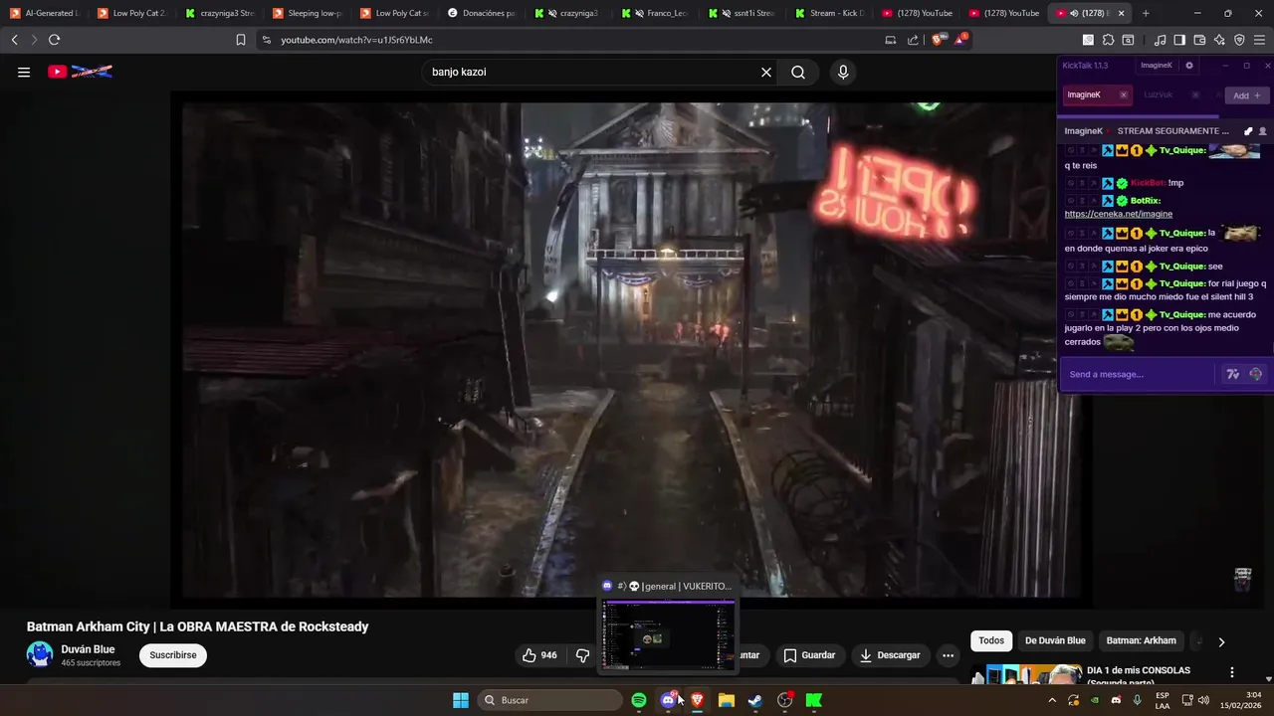Viewport: 1274px width, 716px height.
Task: Close the active YouTube browser tab
Action: tap(1122, 13)
